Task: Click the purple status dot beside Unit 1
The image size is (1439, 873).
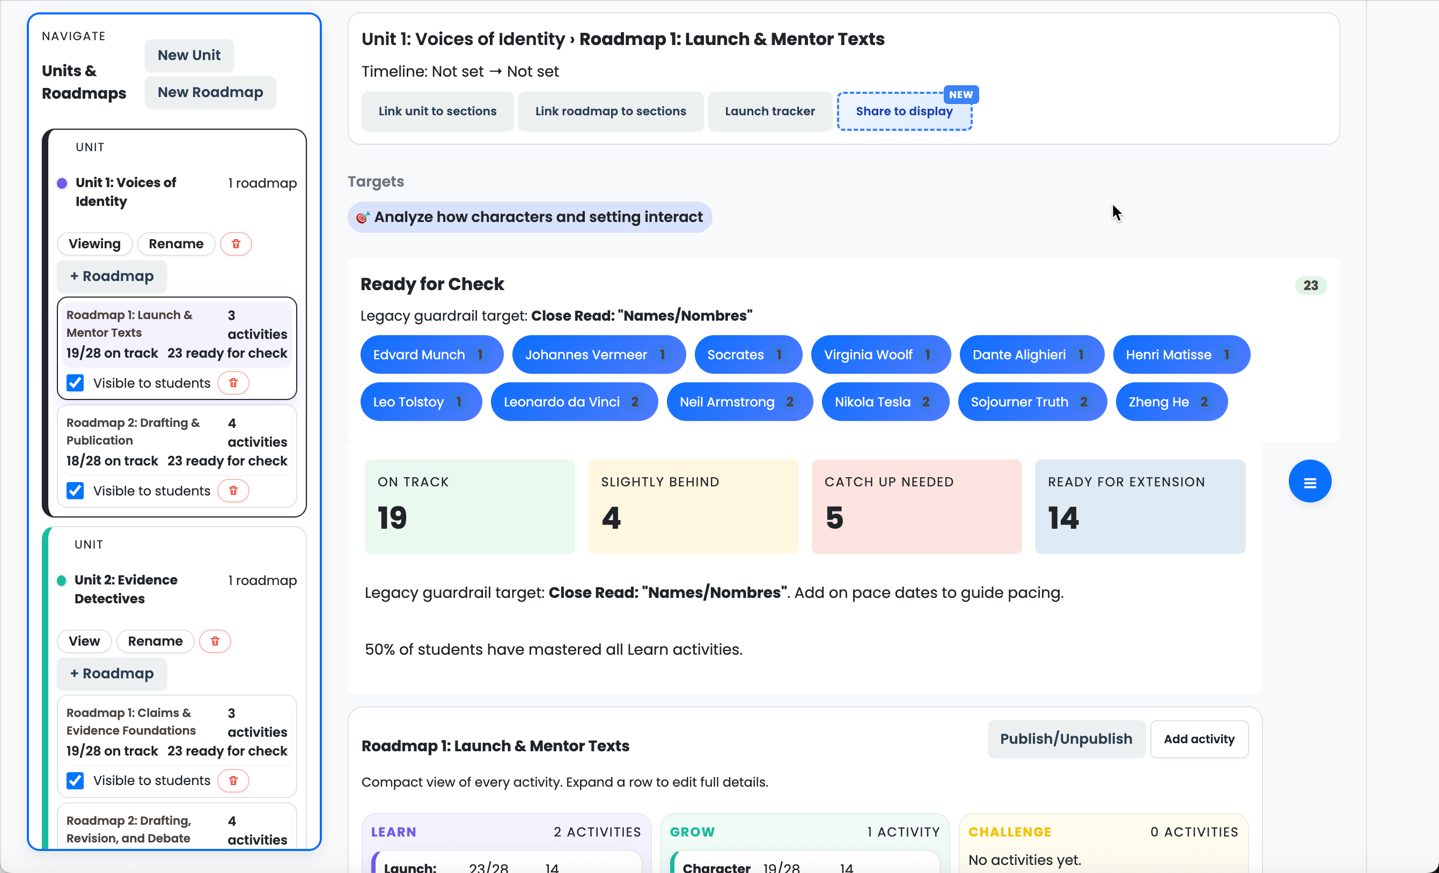Action: tap(61, 183)
